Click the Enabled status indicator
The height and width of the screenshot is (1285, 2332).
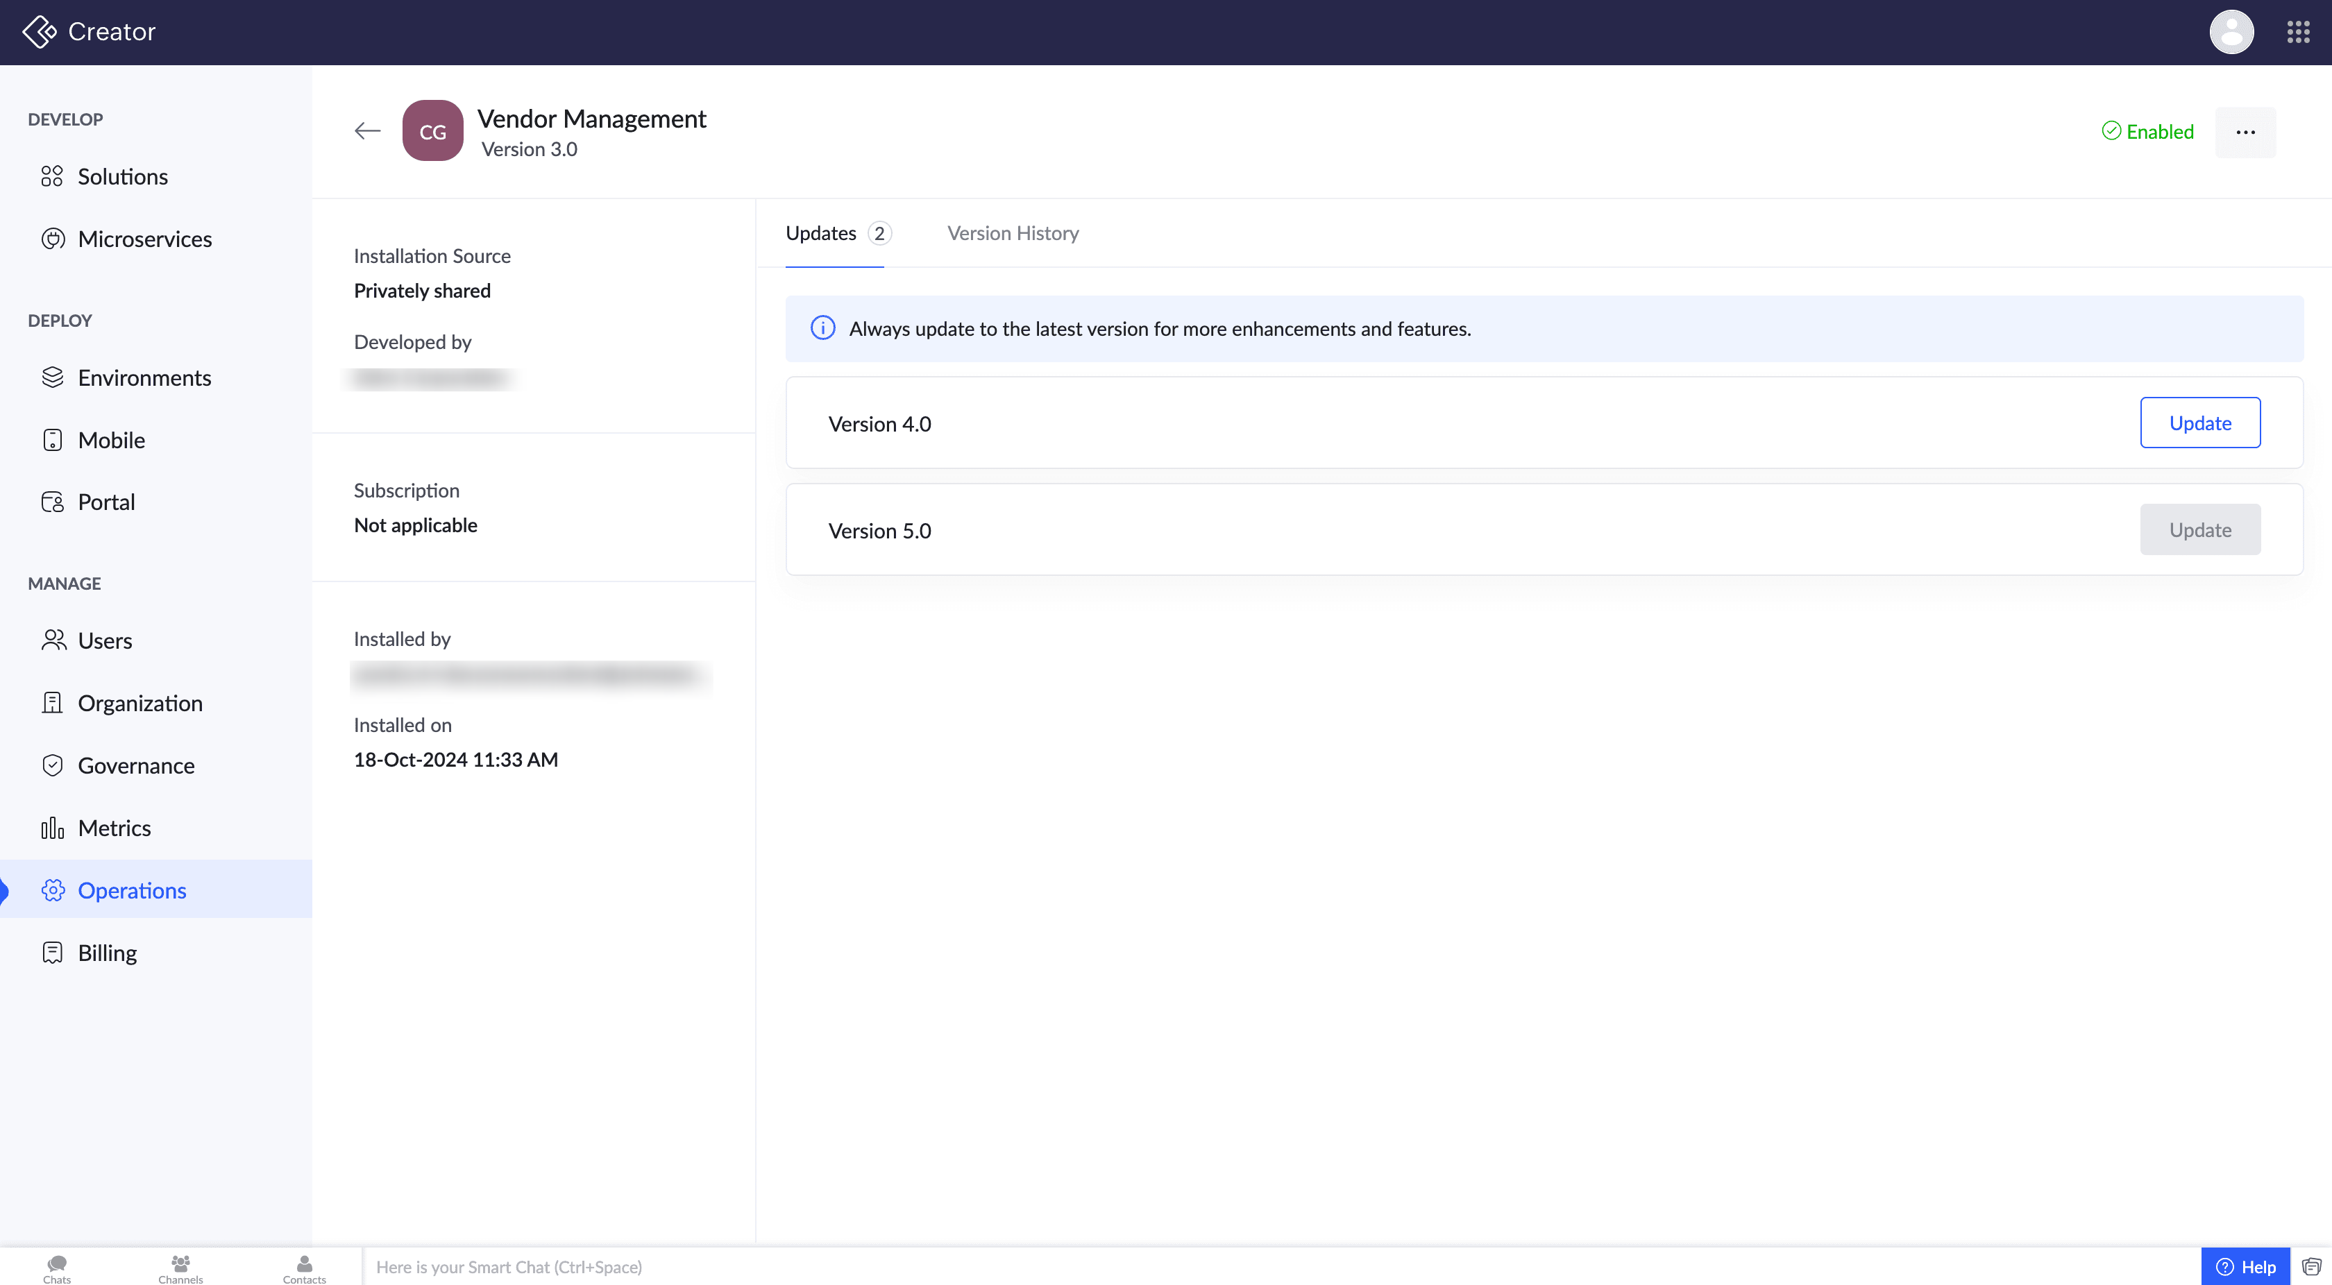coord(2147,132)
